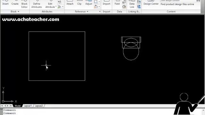
Task: Click the Linking & panel title
Action: point(134,11)
